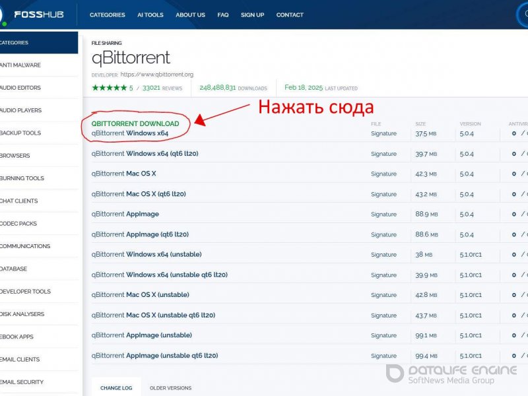Click the Categories sidebar header
This screenshot has height=396, width=528.
(x=39, y=42)
